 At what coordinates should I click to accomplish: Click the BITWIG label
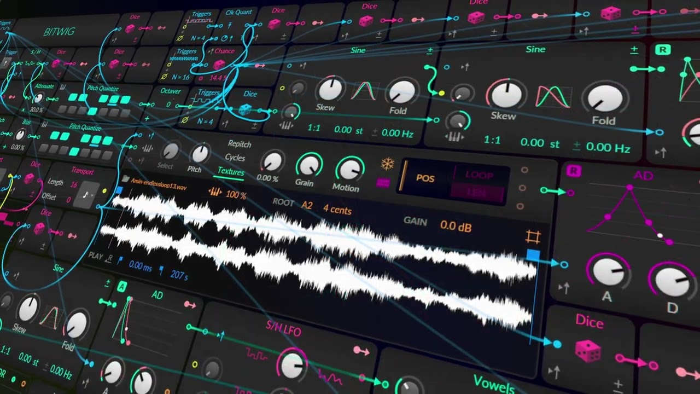[59, 32]
